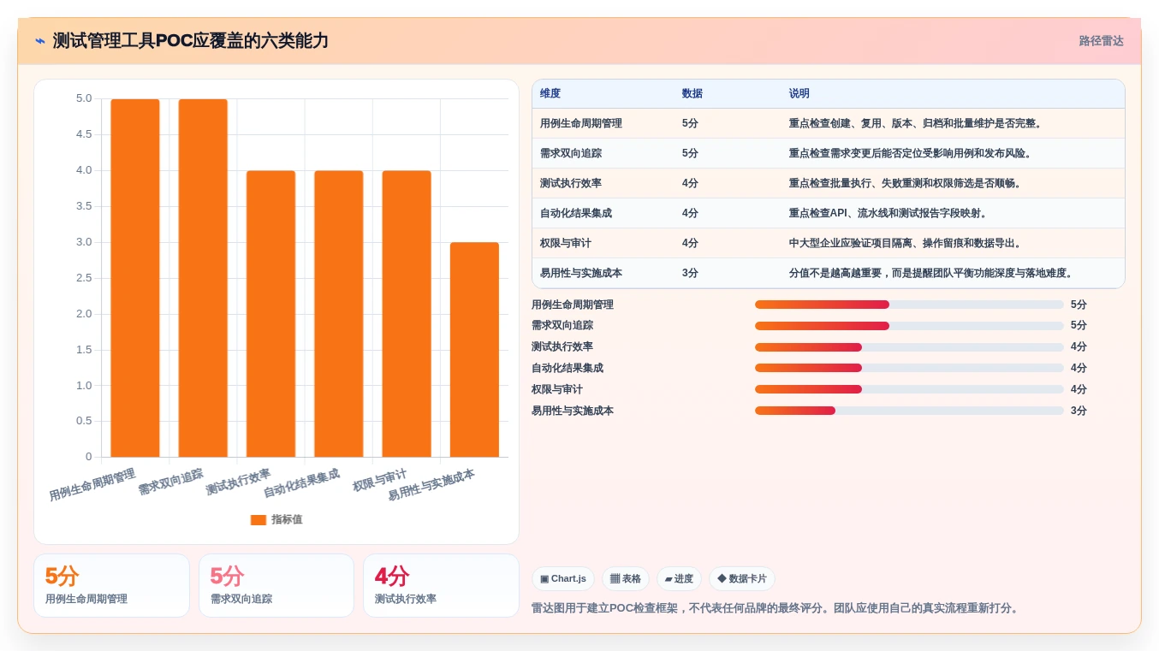This screenshot has height=651, width=1159.
Task: Click the 数据卡片 tag chip
Action: click(x=742, y=579)
